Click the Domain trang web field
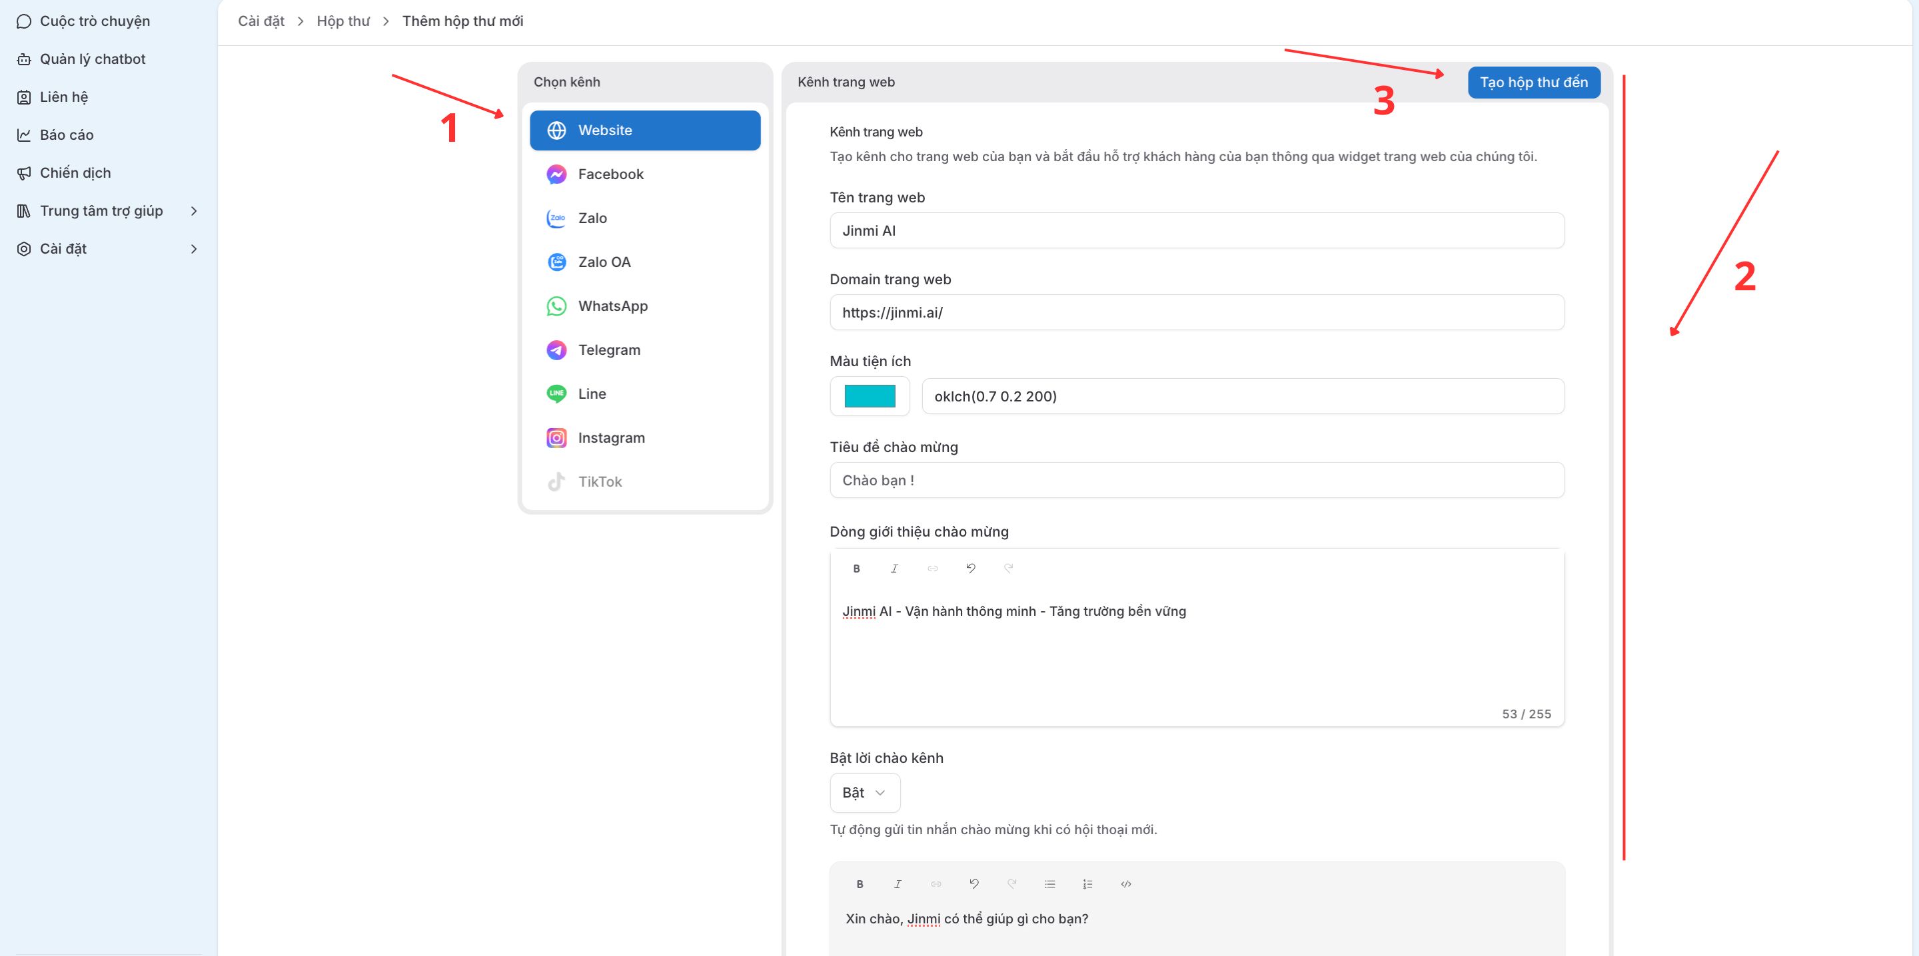The width and height of the screenshot is (1919, 956). (x=1197, y=313)
